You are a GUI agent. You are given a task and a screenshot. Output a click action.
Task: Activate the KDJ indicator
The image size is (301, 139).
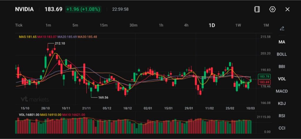click(x=282, y=104)
